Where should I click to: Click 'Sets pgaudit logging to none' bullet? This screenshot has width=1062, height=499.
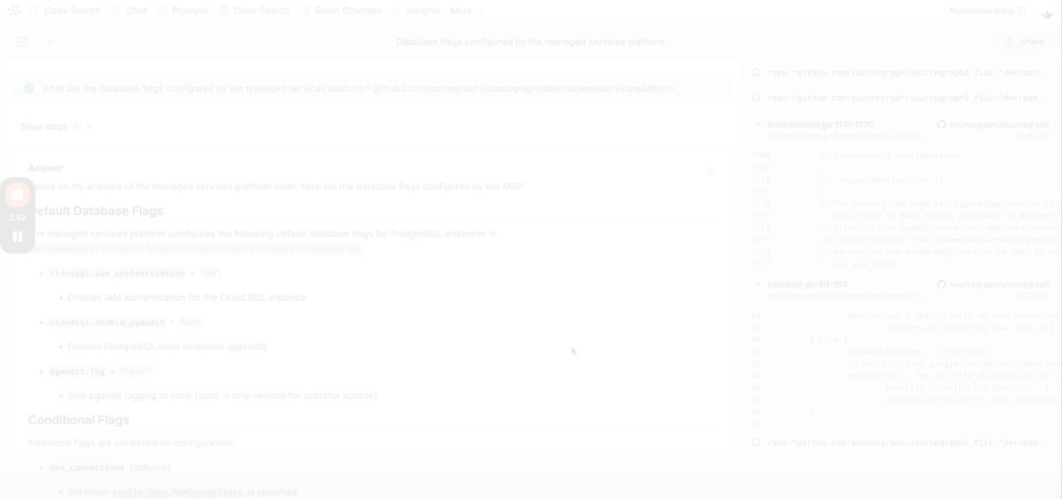221,396
